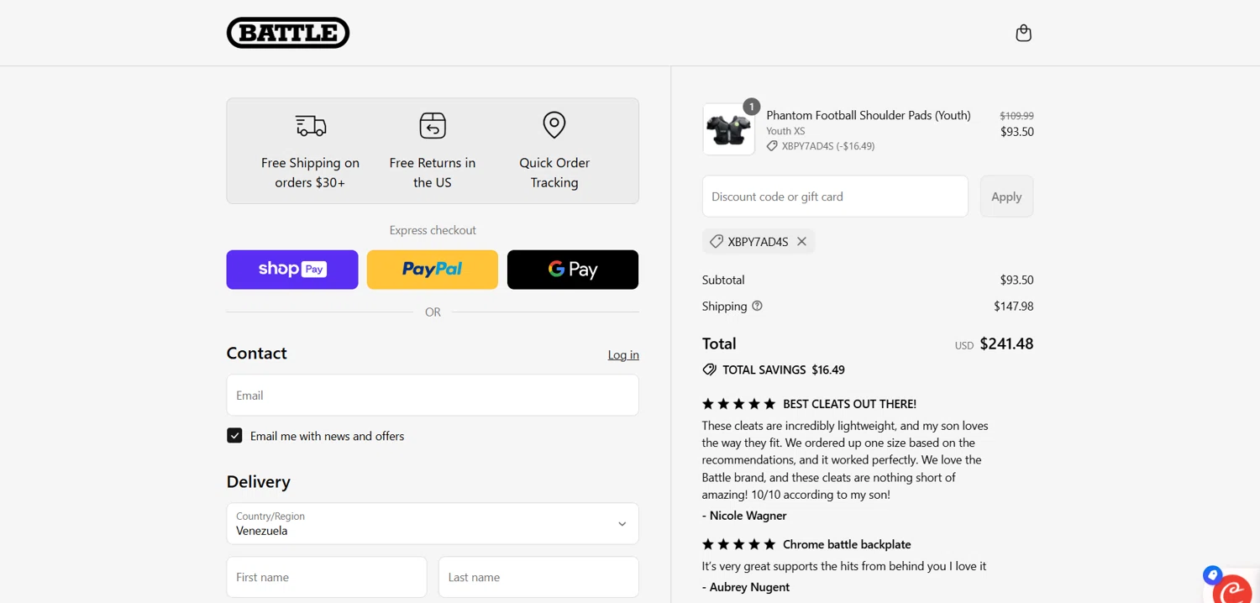The width and height of the screenshot is (1260, 603).
Task: Uncheck Email me with news and offers
Action: (x=234, y=436)
